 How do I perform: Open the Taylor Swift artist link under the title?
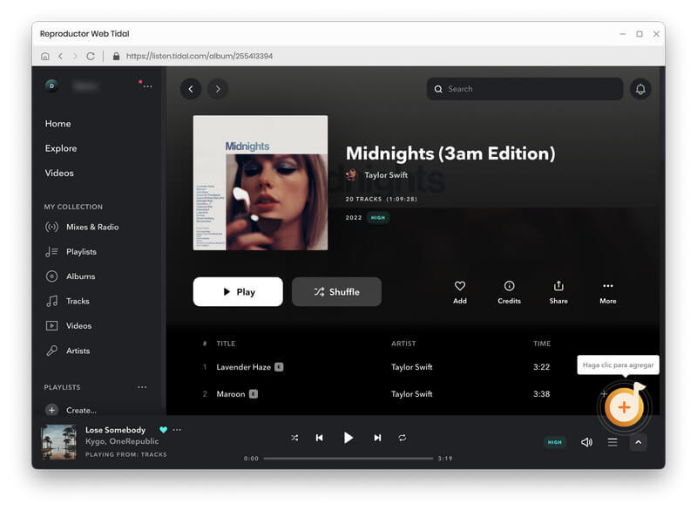(x=386, y=175)
